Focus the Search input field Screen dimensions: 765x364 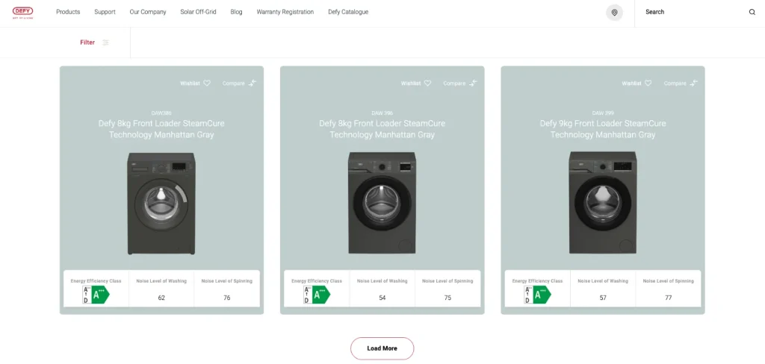coord(693,12)
